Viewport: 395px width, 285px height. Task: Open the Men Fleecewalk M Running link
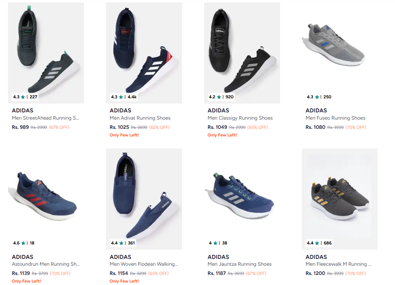pos(338,264)
